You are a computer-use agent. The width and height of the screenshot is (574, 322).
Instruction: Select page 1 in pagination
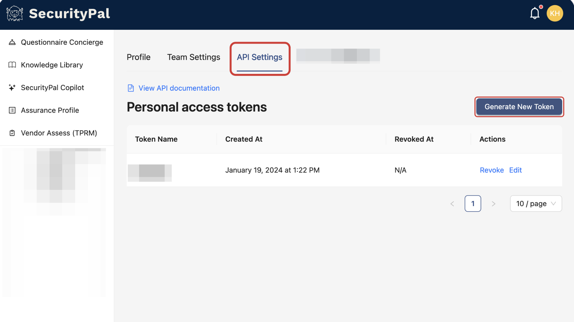(x=473, y=203)
